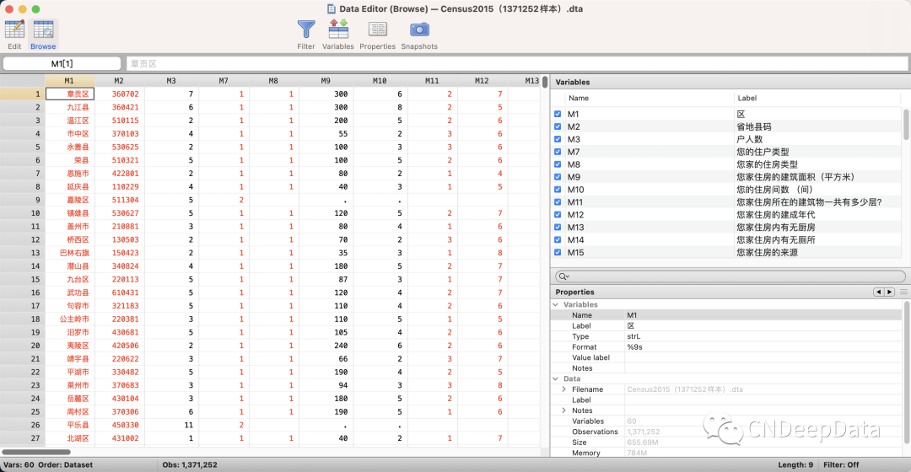The image size is (911, 472).
Task: Uncheck the M2 variable checkbox
Action: point(558,126)
